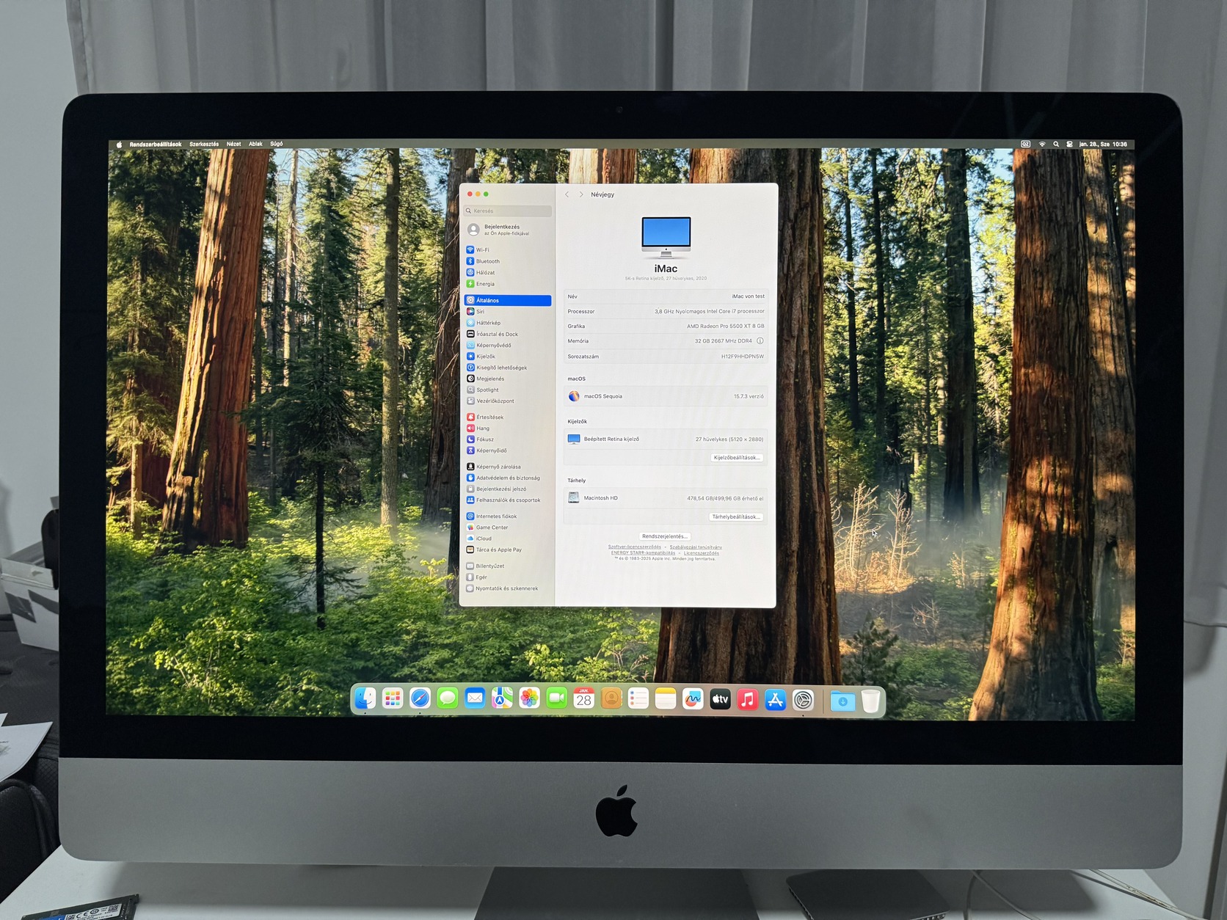Click the Wi-Fi status icon in menu bar
The width and height of the screenshot is (1227, 920).
click(x=1042, y=145)
